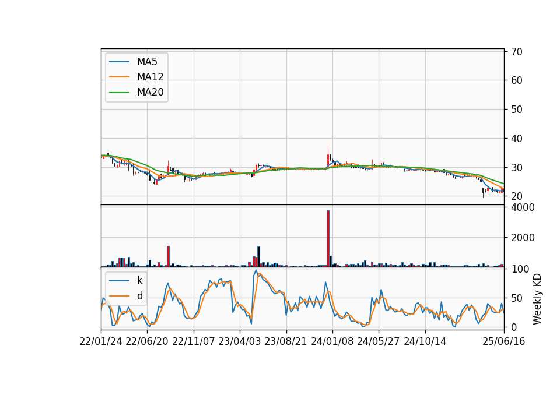560x402 pixels.
Task: Click the orange MA12 legend line sample
Action: click(x=119, y=77)
